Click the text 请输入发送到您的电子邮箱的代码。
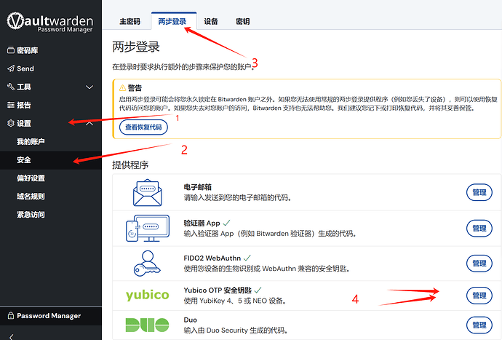 click(x=238, y=198)
